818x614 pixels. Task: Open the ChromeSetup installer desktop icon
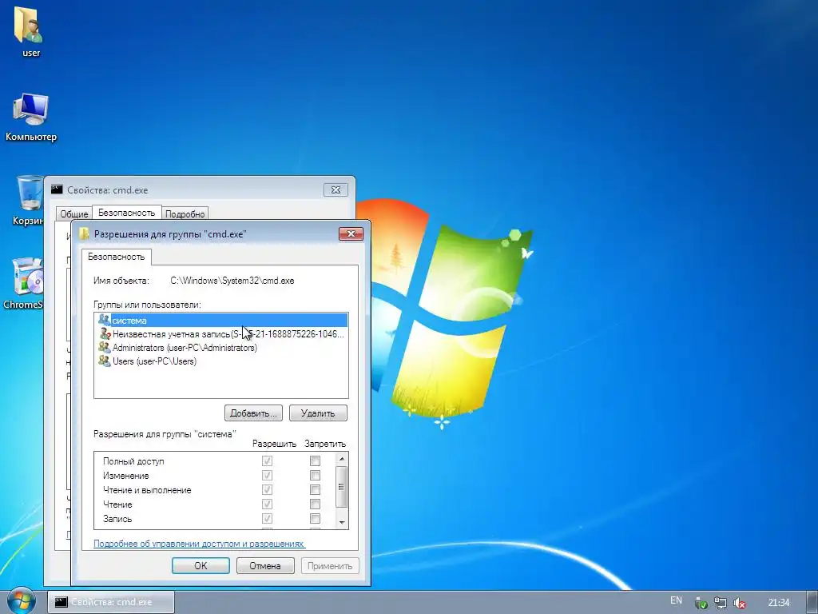[x=25, y=284]
